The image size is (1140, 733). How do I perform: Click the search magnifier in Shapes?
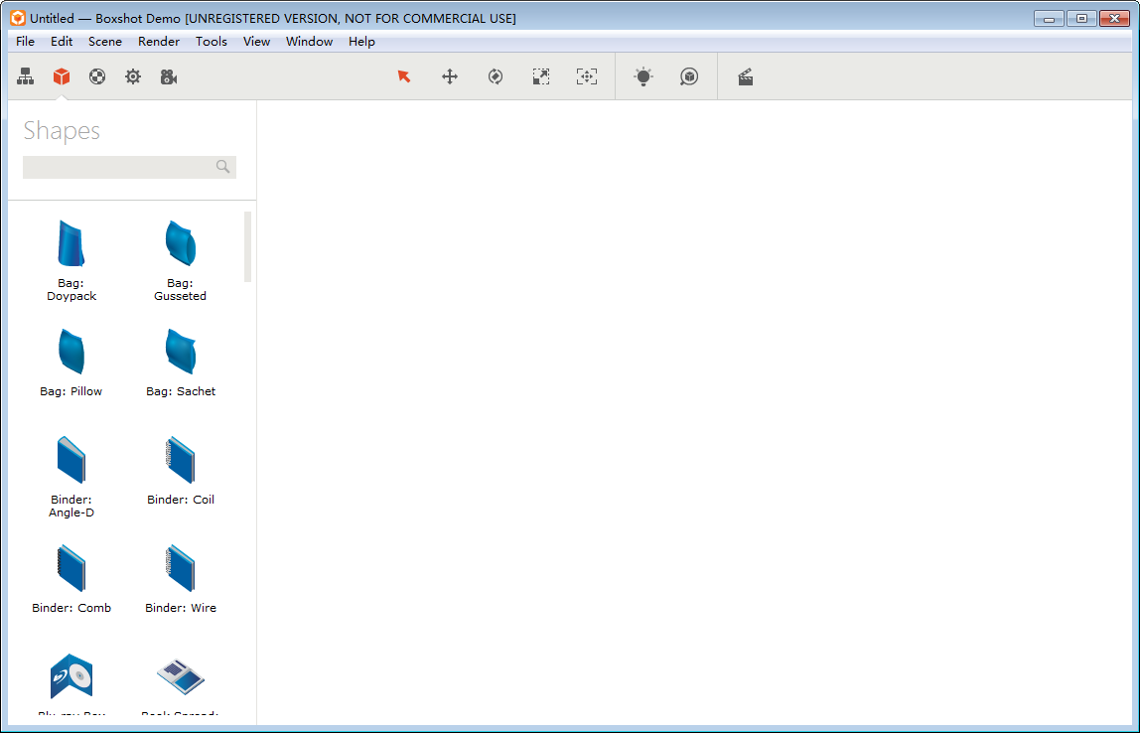[x=223, y=167]
